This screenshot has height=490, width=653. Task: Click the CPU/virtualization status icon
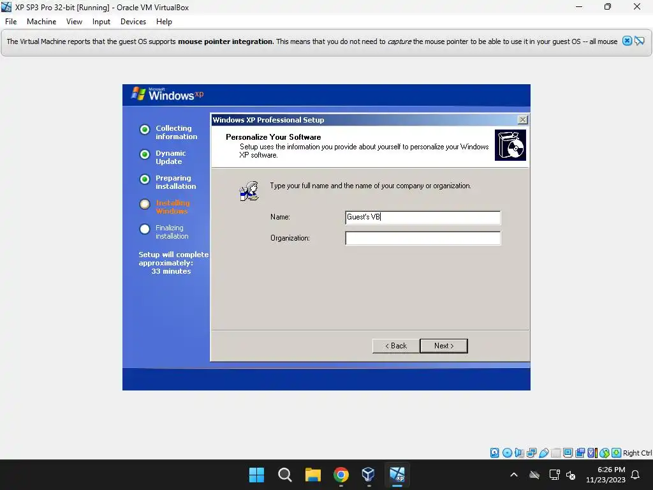[592, 453]
